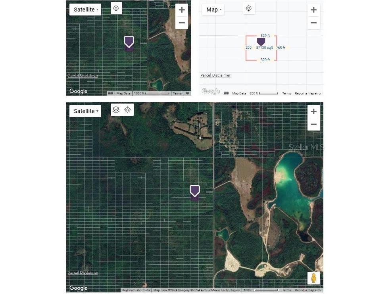This screenshot has height=294, width=392.
Task: Open Parcel Disclaimer link on the large map
Action: click(x=83, y=273)
